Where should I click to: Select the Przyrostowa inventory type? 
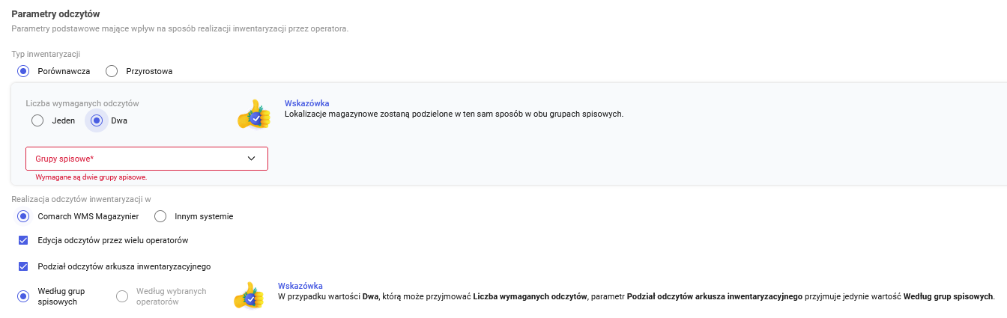click(112, 71)
